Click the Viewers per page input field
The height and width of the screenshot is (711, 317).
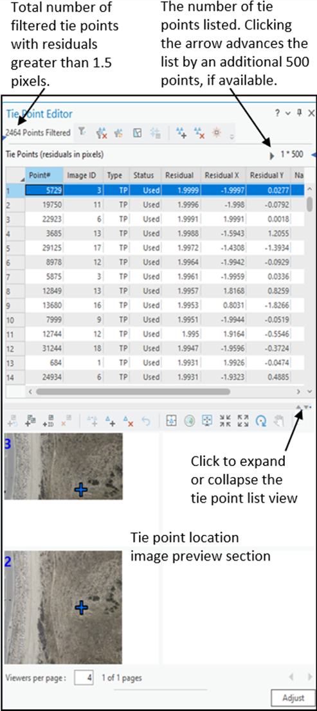coord(84,678)
